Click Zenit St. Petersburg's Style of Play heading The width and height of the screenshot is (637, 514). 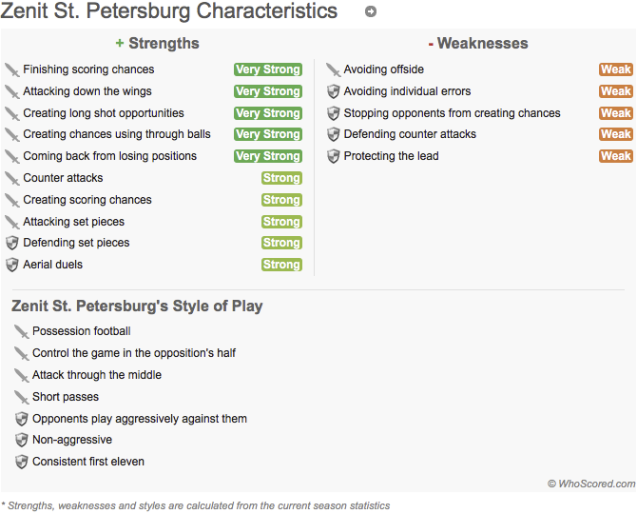coord(137,306)
